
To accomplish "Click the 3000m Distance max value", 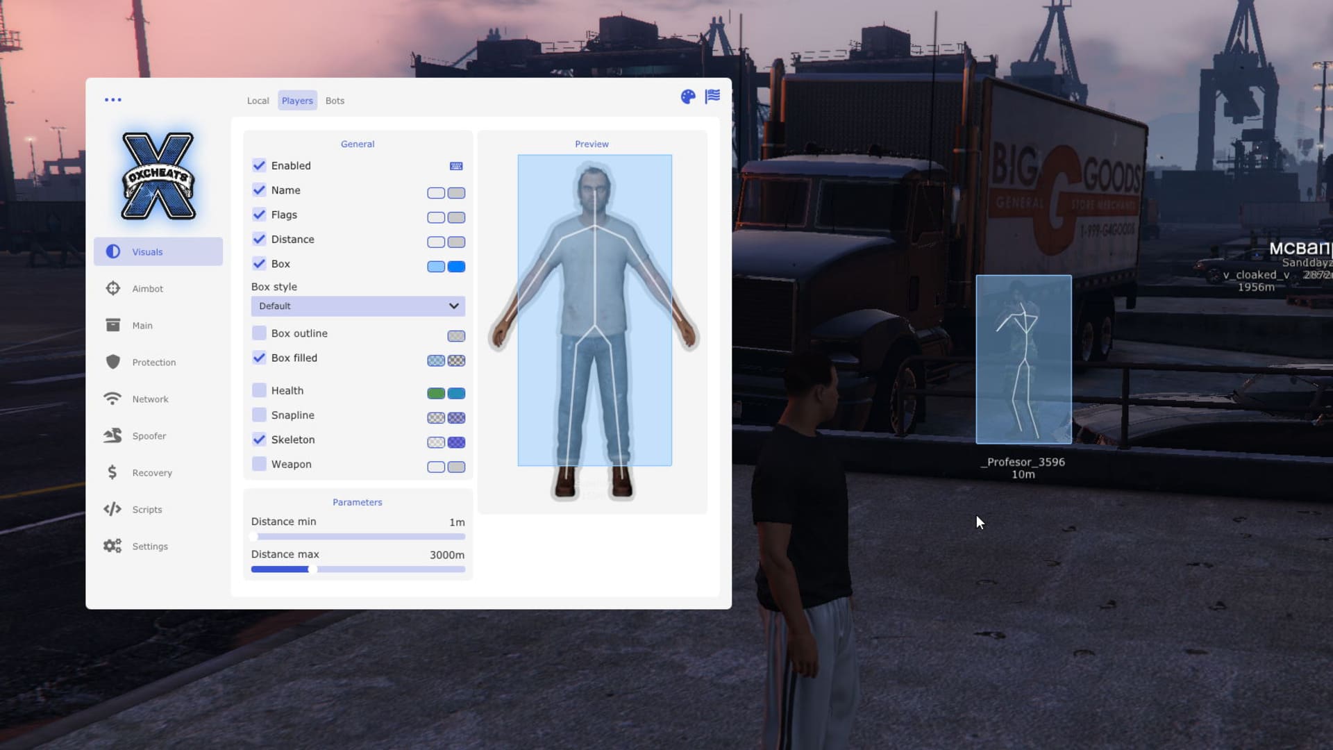I will pyautogui.click(x=447, y=555).
